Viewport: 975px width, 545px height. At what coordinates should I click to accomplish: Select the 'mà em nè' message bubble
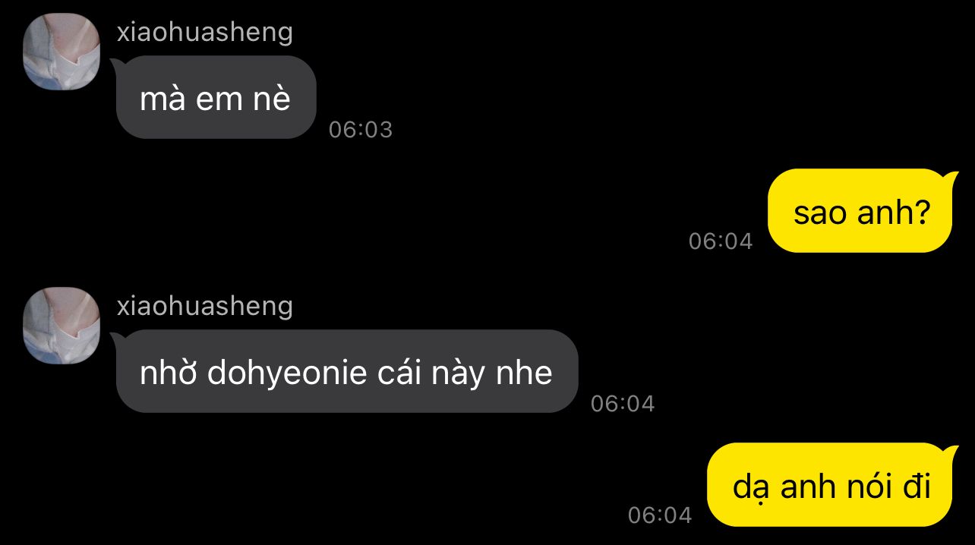(215, 97)
